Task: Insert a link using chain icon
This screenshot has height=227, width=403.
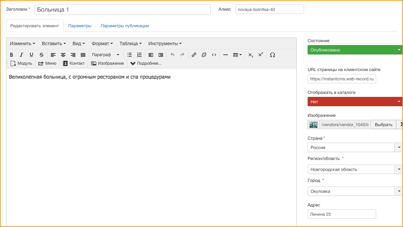Action: coord(194,55)
